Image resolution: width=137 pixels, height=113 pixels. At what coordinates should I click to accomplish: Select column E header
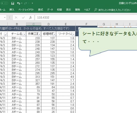point(66,24)
